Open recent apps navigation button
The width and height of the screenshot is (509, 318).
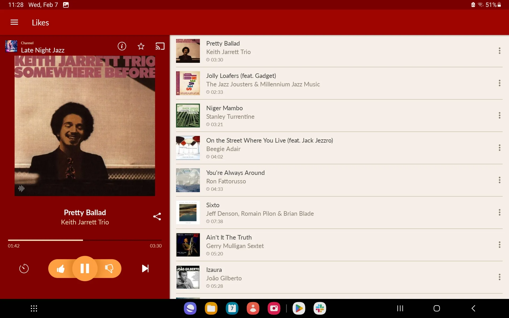pyautogui.click(x=400, y=308)
